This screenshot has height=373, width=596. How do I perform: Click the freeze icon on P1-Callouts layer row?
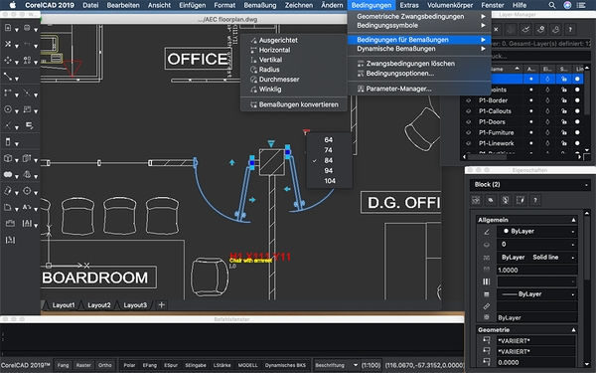tap(547, 111)
